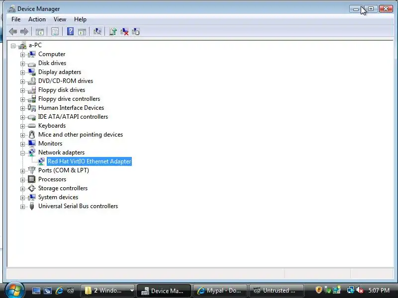Open the File menu

[16, 19]
